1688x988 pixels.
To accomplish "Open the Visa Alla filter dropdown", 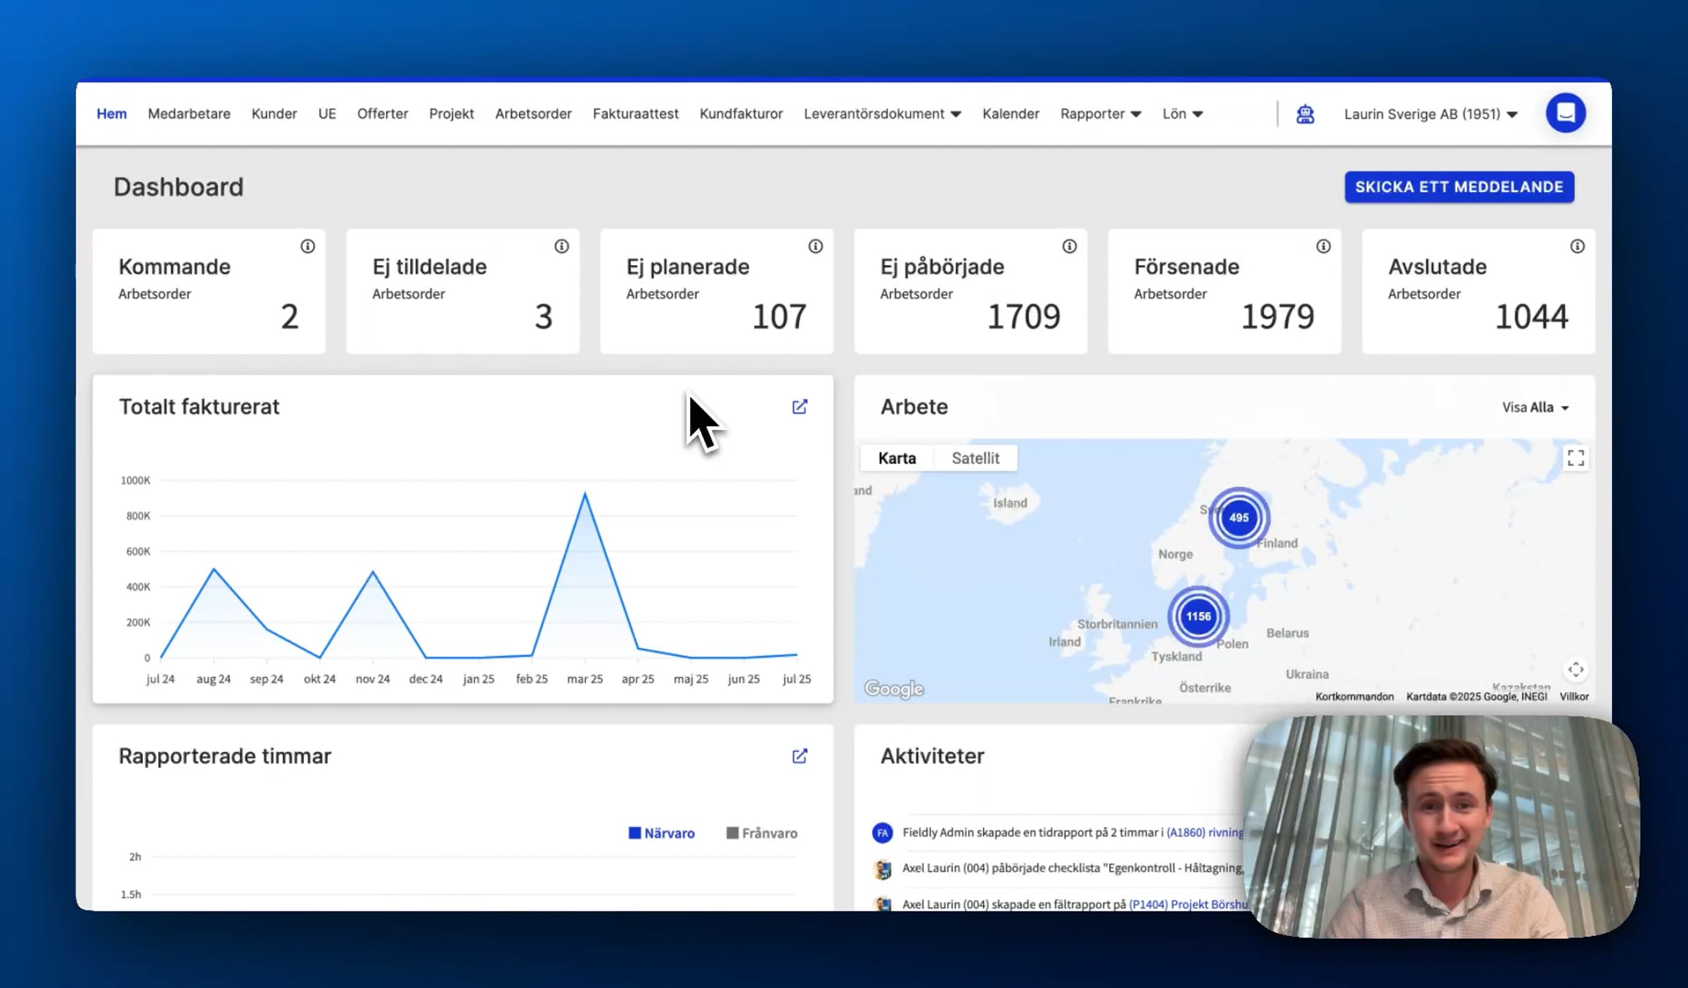I will pyautogui.click(x=1535, y=408).
